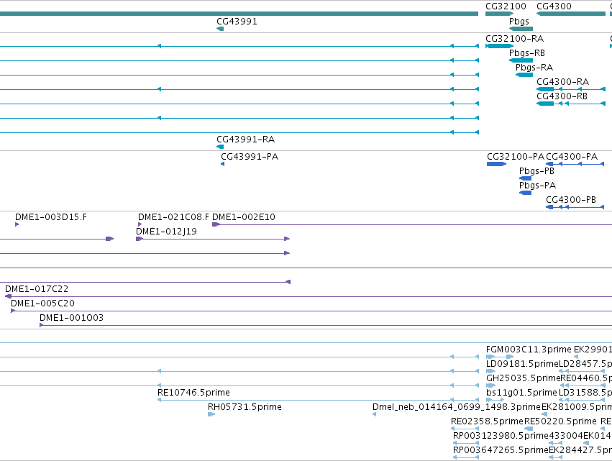Viewport: 612px width, 461px height.
Task: Select EST FGM003C11.3prime
Action: 500,357
